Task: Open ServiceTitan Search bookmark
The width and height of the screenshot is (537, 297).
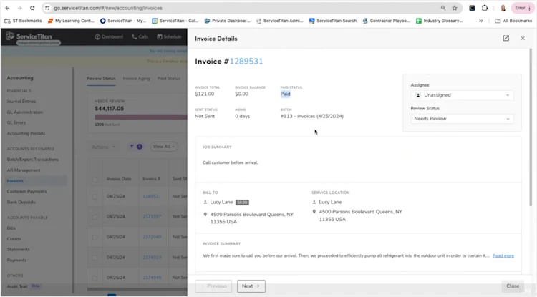Action: pyautogui.click(x=333, y=21)
